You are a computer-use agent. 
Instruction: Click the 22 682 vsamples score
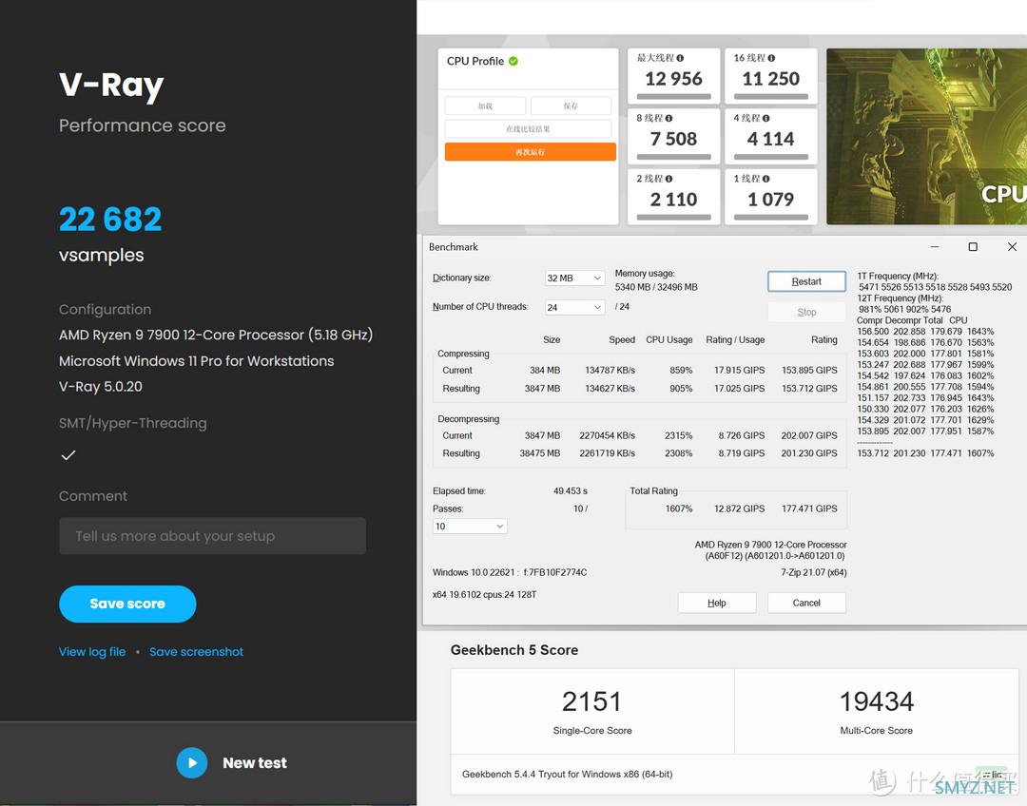tap(110, 219)
